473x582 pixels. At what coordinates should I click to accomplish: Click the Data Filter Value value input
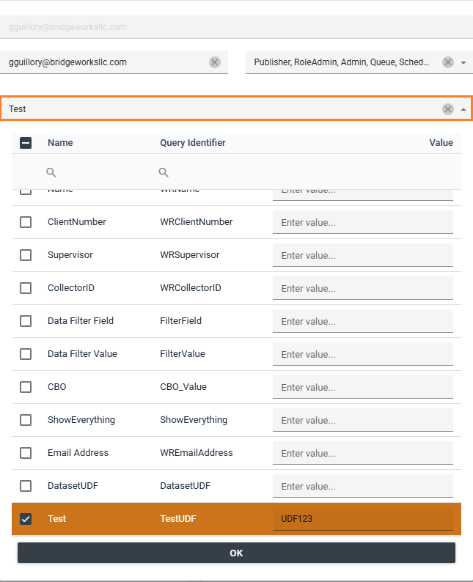[x=363, y=354]
